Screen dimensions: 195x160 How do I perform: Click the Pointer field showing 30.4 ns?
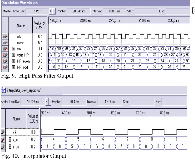tap(74, 102)
